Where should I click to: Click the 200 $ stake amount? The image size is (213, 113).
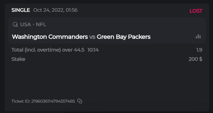coord(195,59)
